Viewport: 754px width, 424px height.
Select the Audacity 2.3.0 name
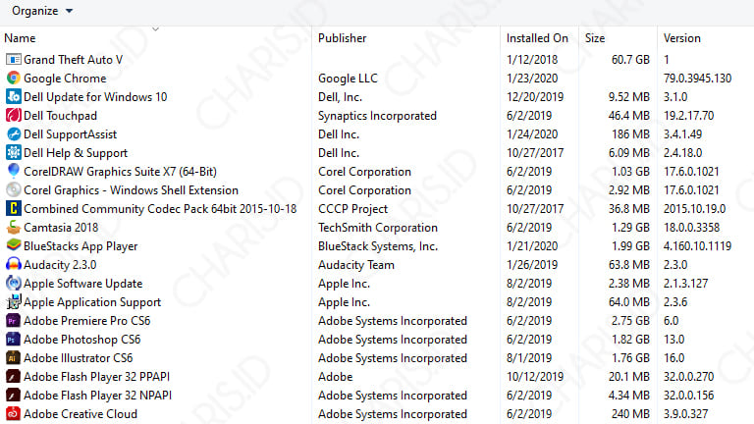click(x=60, y=265)
